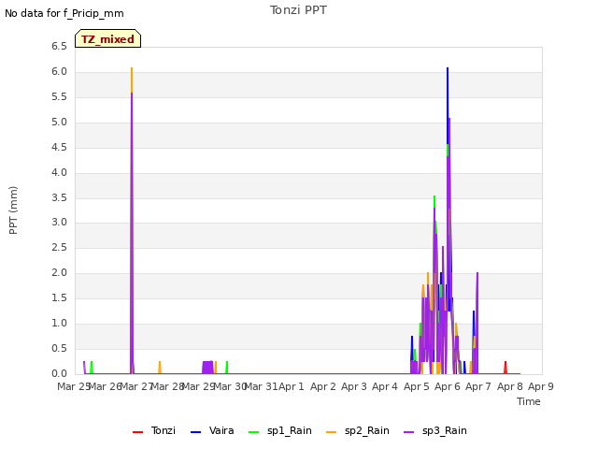
Task: Click the purple sp3_Rain legend swatch
Action: click(409, 432)
